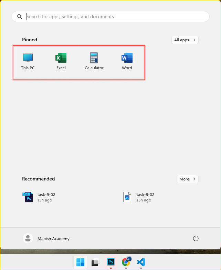Open Chrome from the taskbar
Image resolution: width=221 pixels, height=270 pixels.
coord(126,262)
